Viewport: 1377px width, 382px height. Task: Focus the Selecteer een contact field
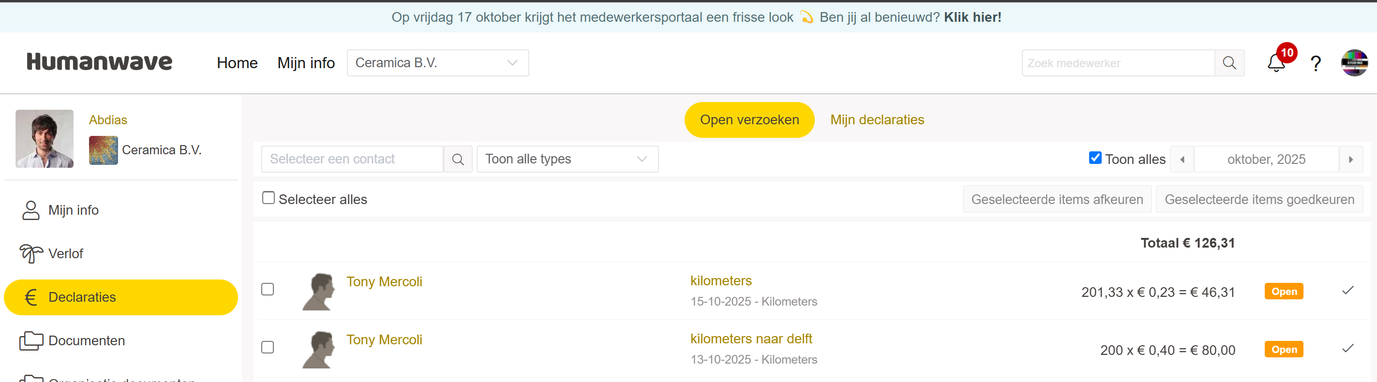click(x=352, y=159)
